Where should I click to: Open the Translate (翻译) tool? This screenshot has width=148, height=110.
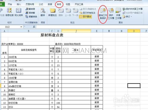coord(43,12)
